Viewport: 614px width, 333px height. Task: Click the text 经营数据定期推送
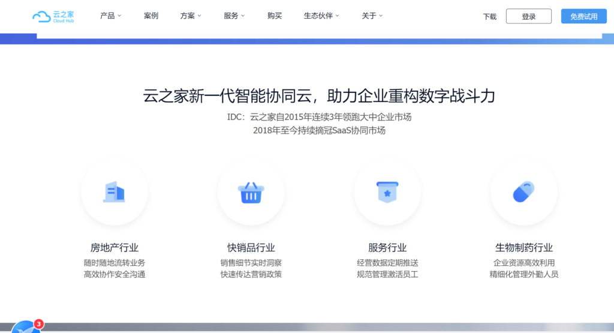387,263
